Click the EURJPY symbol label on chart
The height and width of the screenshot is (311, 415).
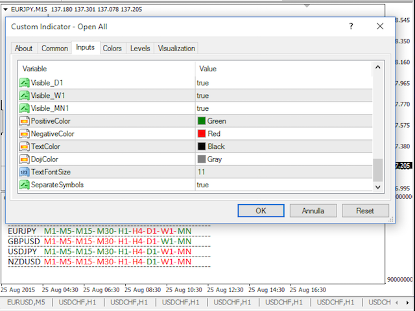[22, 231]
